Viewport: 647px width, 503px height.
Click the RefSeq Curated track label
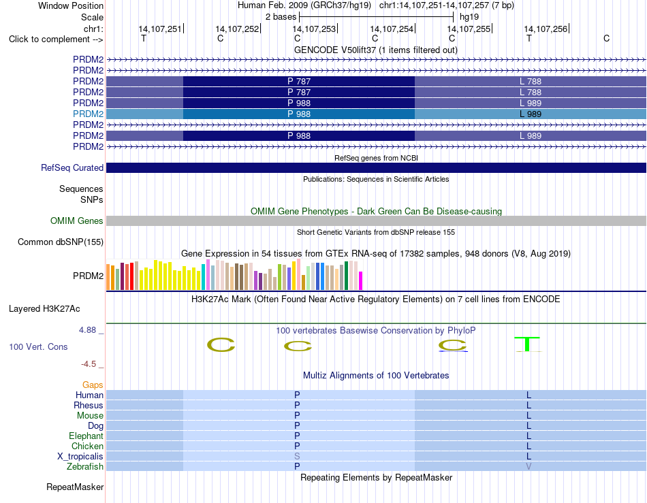pyautogui.click(x=72, y=168)
